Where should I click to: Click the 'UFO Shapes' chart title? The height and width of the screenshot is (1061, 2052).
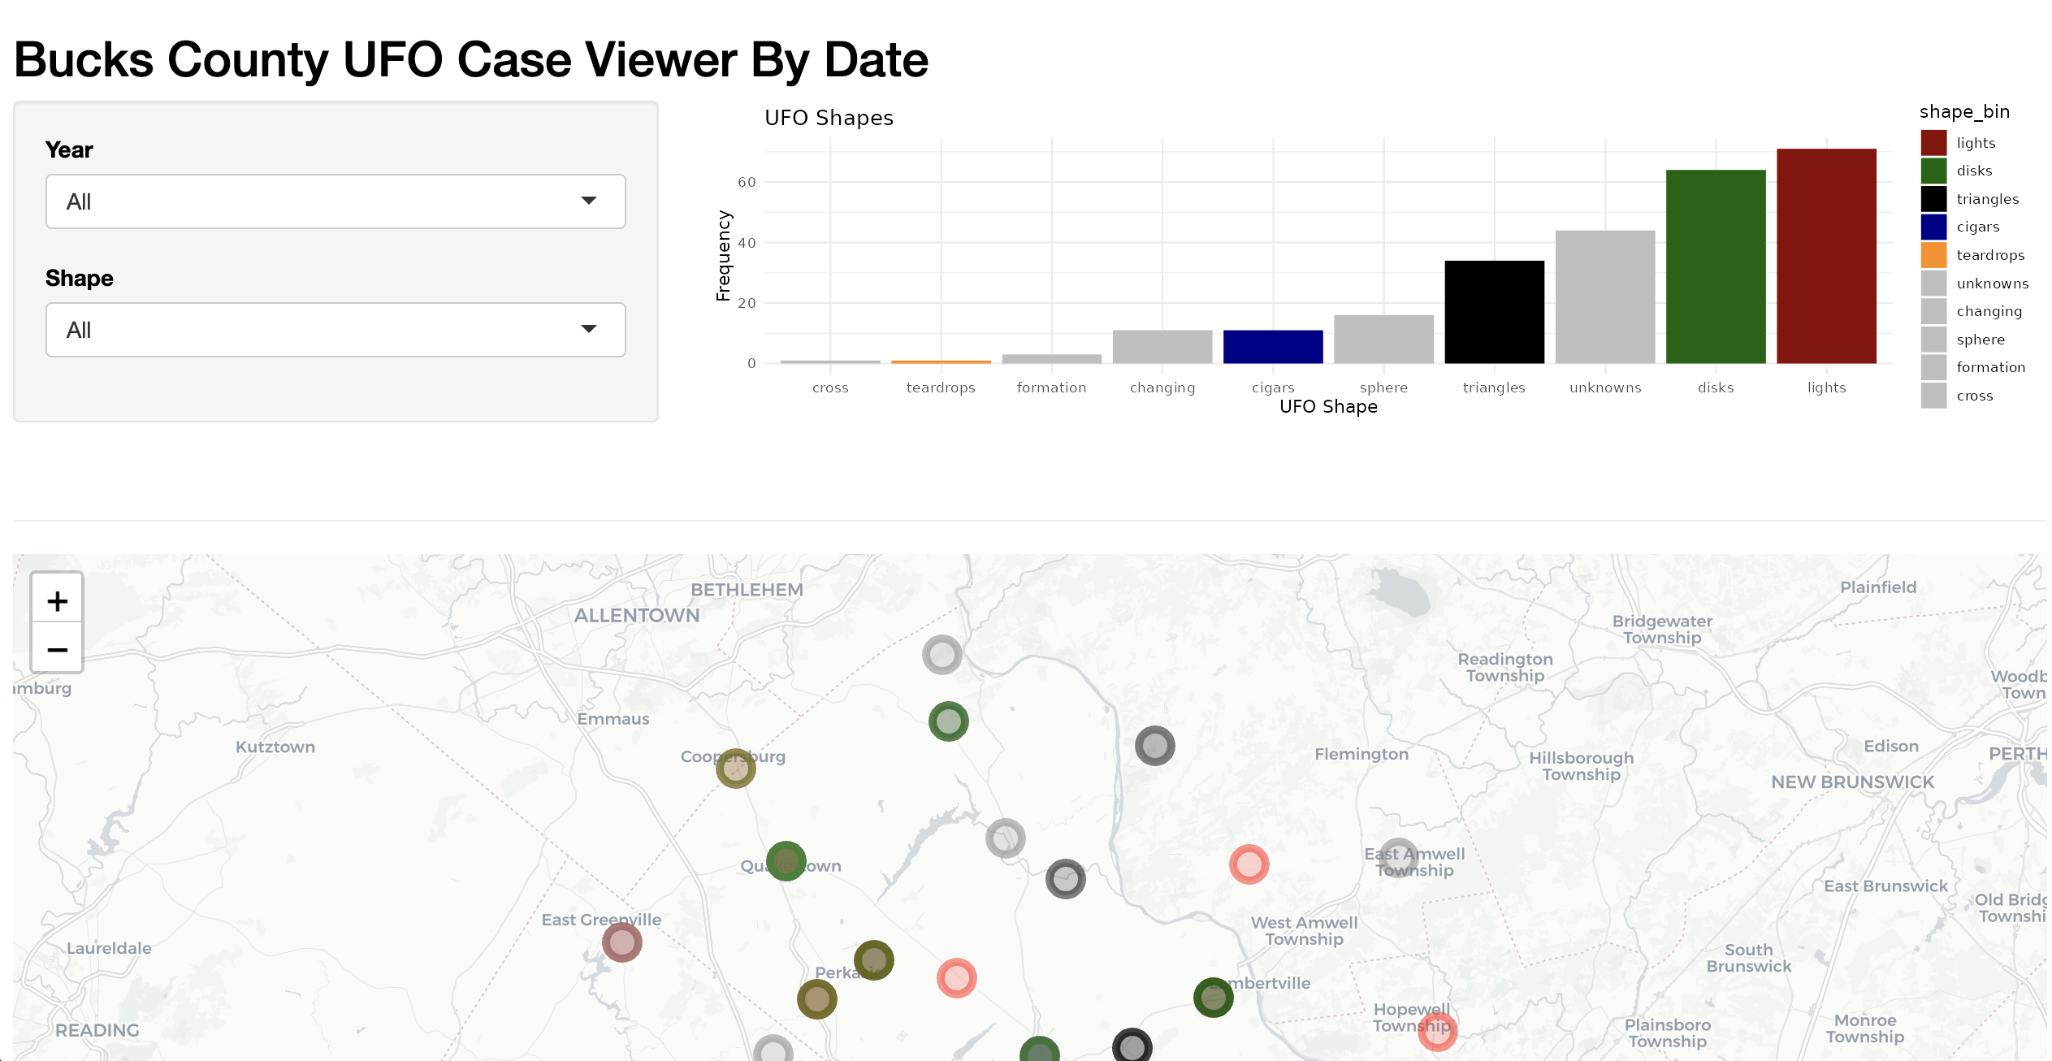829,118
